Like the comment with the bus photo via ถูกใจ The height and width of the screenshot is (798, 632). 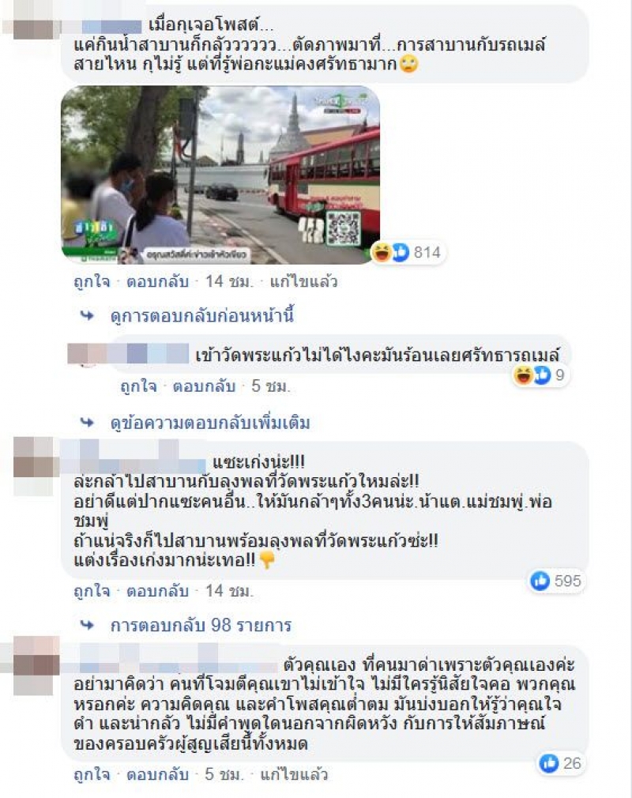[92, 281]
